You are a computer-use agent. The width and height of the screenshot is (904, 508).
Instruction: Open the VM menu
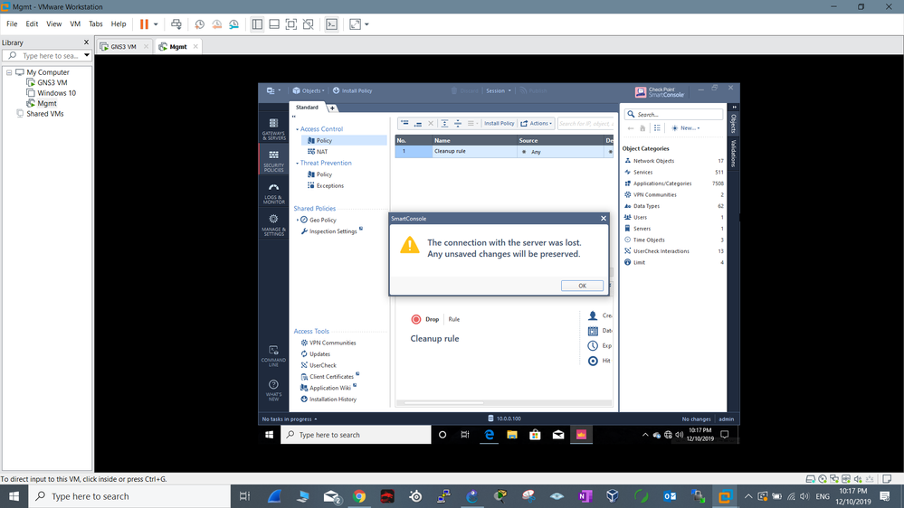75,24
